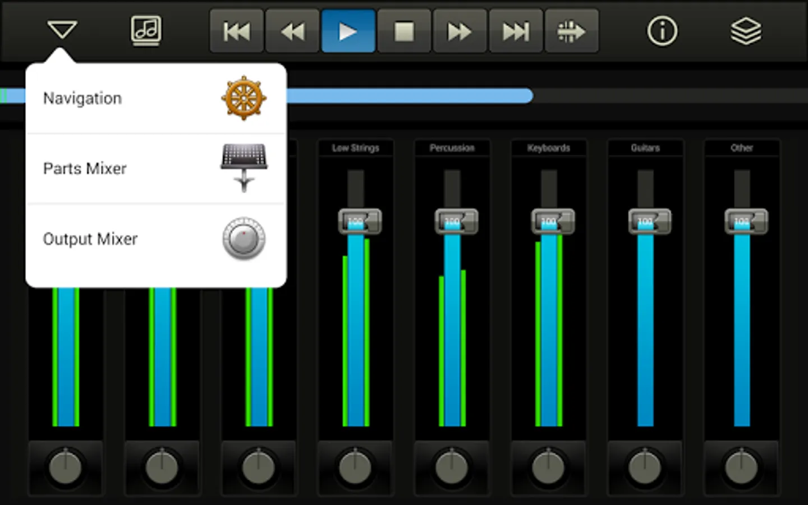Choose Output Mixer menu entry
The width and height of the screenshot is (808, 505).
(x=156, y=239)
